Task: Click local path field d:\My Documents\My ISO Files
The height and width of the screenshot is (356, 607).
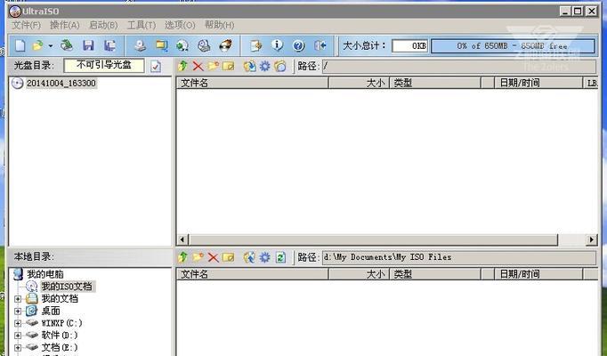Action: pyautogui.click(x=459, y=257)
